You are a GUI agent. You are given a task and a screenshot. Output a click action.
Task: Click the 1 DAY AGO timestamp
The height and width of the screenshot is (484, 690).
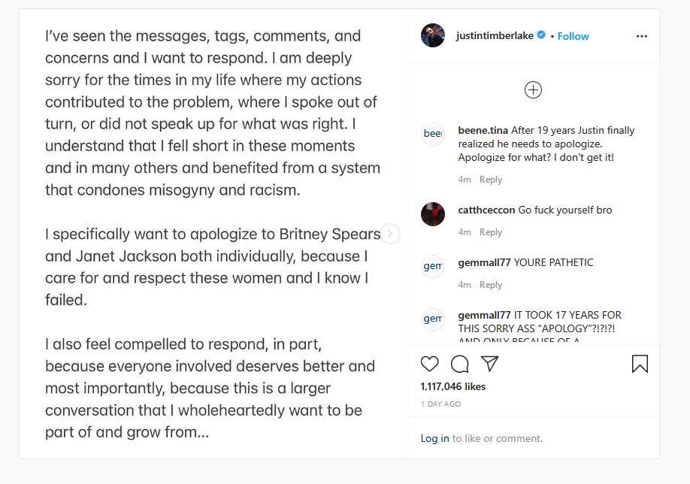[441, 404]
